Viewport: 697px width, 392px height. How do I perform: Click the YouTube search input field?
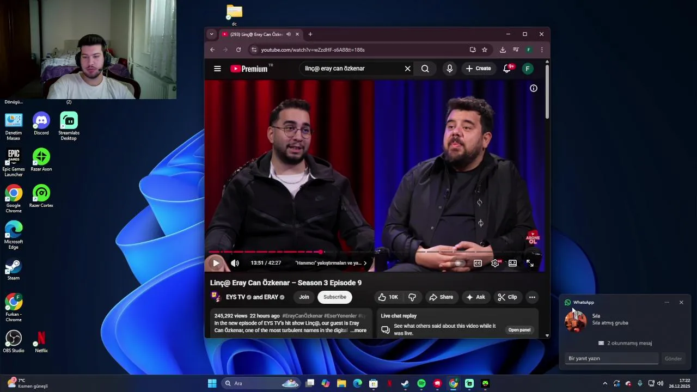point(351,69)
